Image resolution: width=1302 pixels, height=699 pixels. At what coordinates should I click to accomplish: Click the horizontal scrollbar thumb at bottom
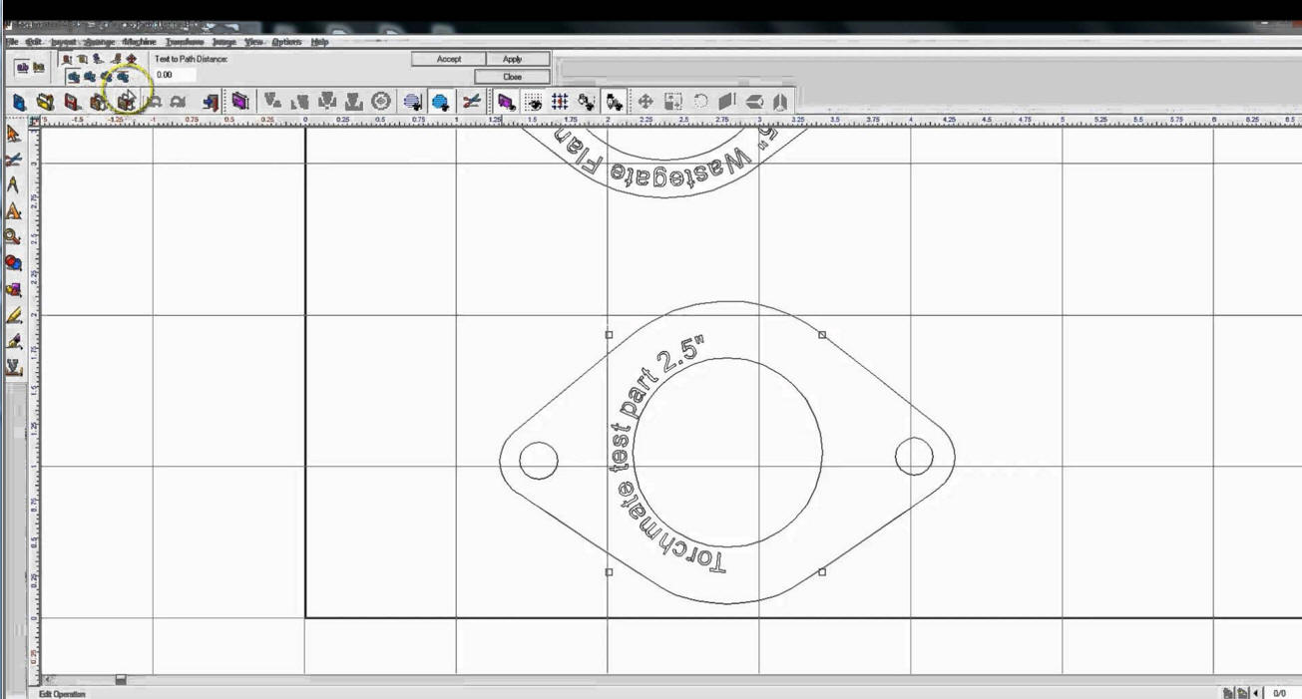click(x=121, y=680)
